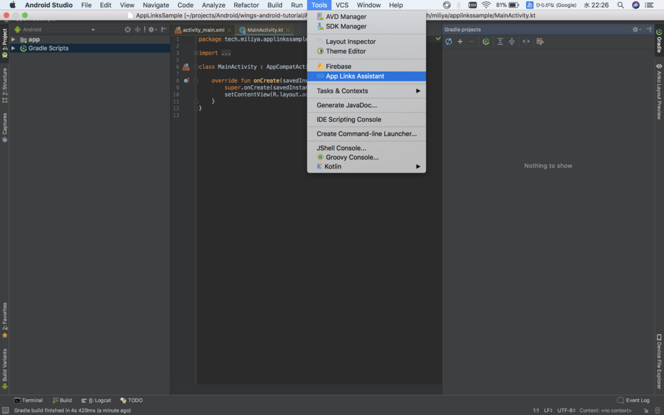This screenshot has height=415, width=664.
Task: Toggle Gradle offline mode
Action: pyautogui.click(x=526, y=41)
